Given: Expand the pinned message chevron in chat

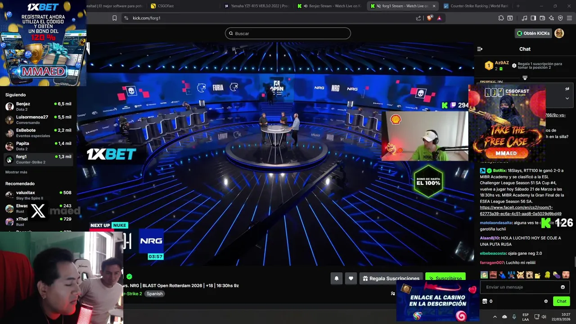Looking at the screenshot, I should [x=567, y=98].
